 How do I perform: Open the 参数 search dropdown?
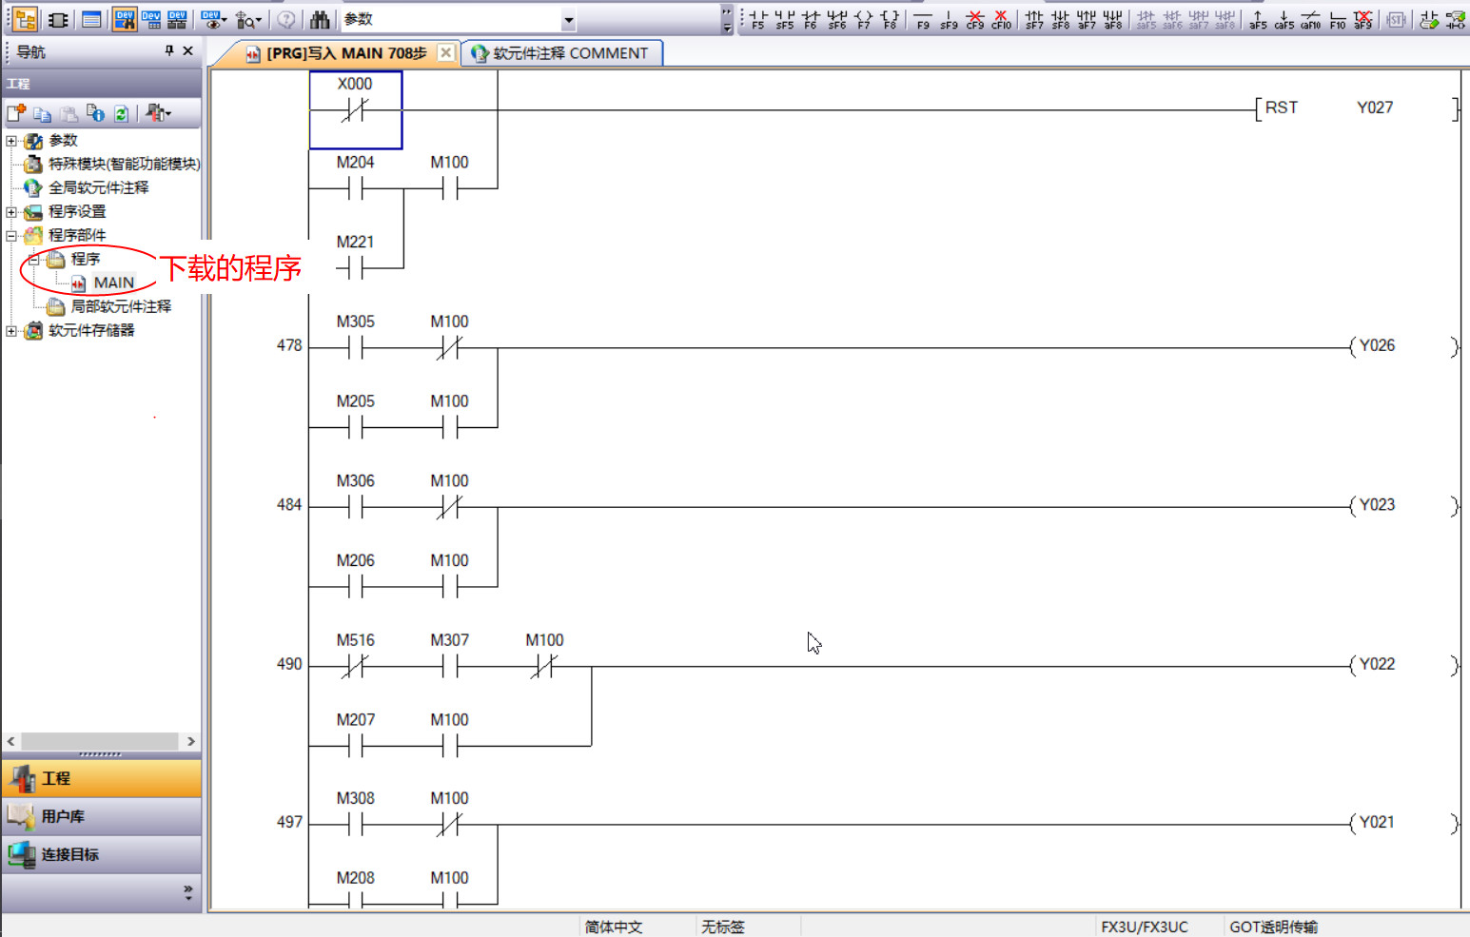pos(568,20)
